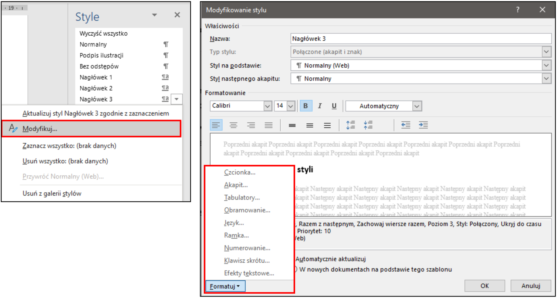Toggle Bold formatting in style dialog
The image size is (557, 298).
point(306,106)
